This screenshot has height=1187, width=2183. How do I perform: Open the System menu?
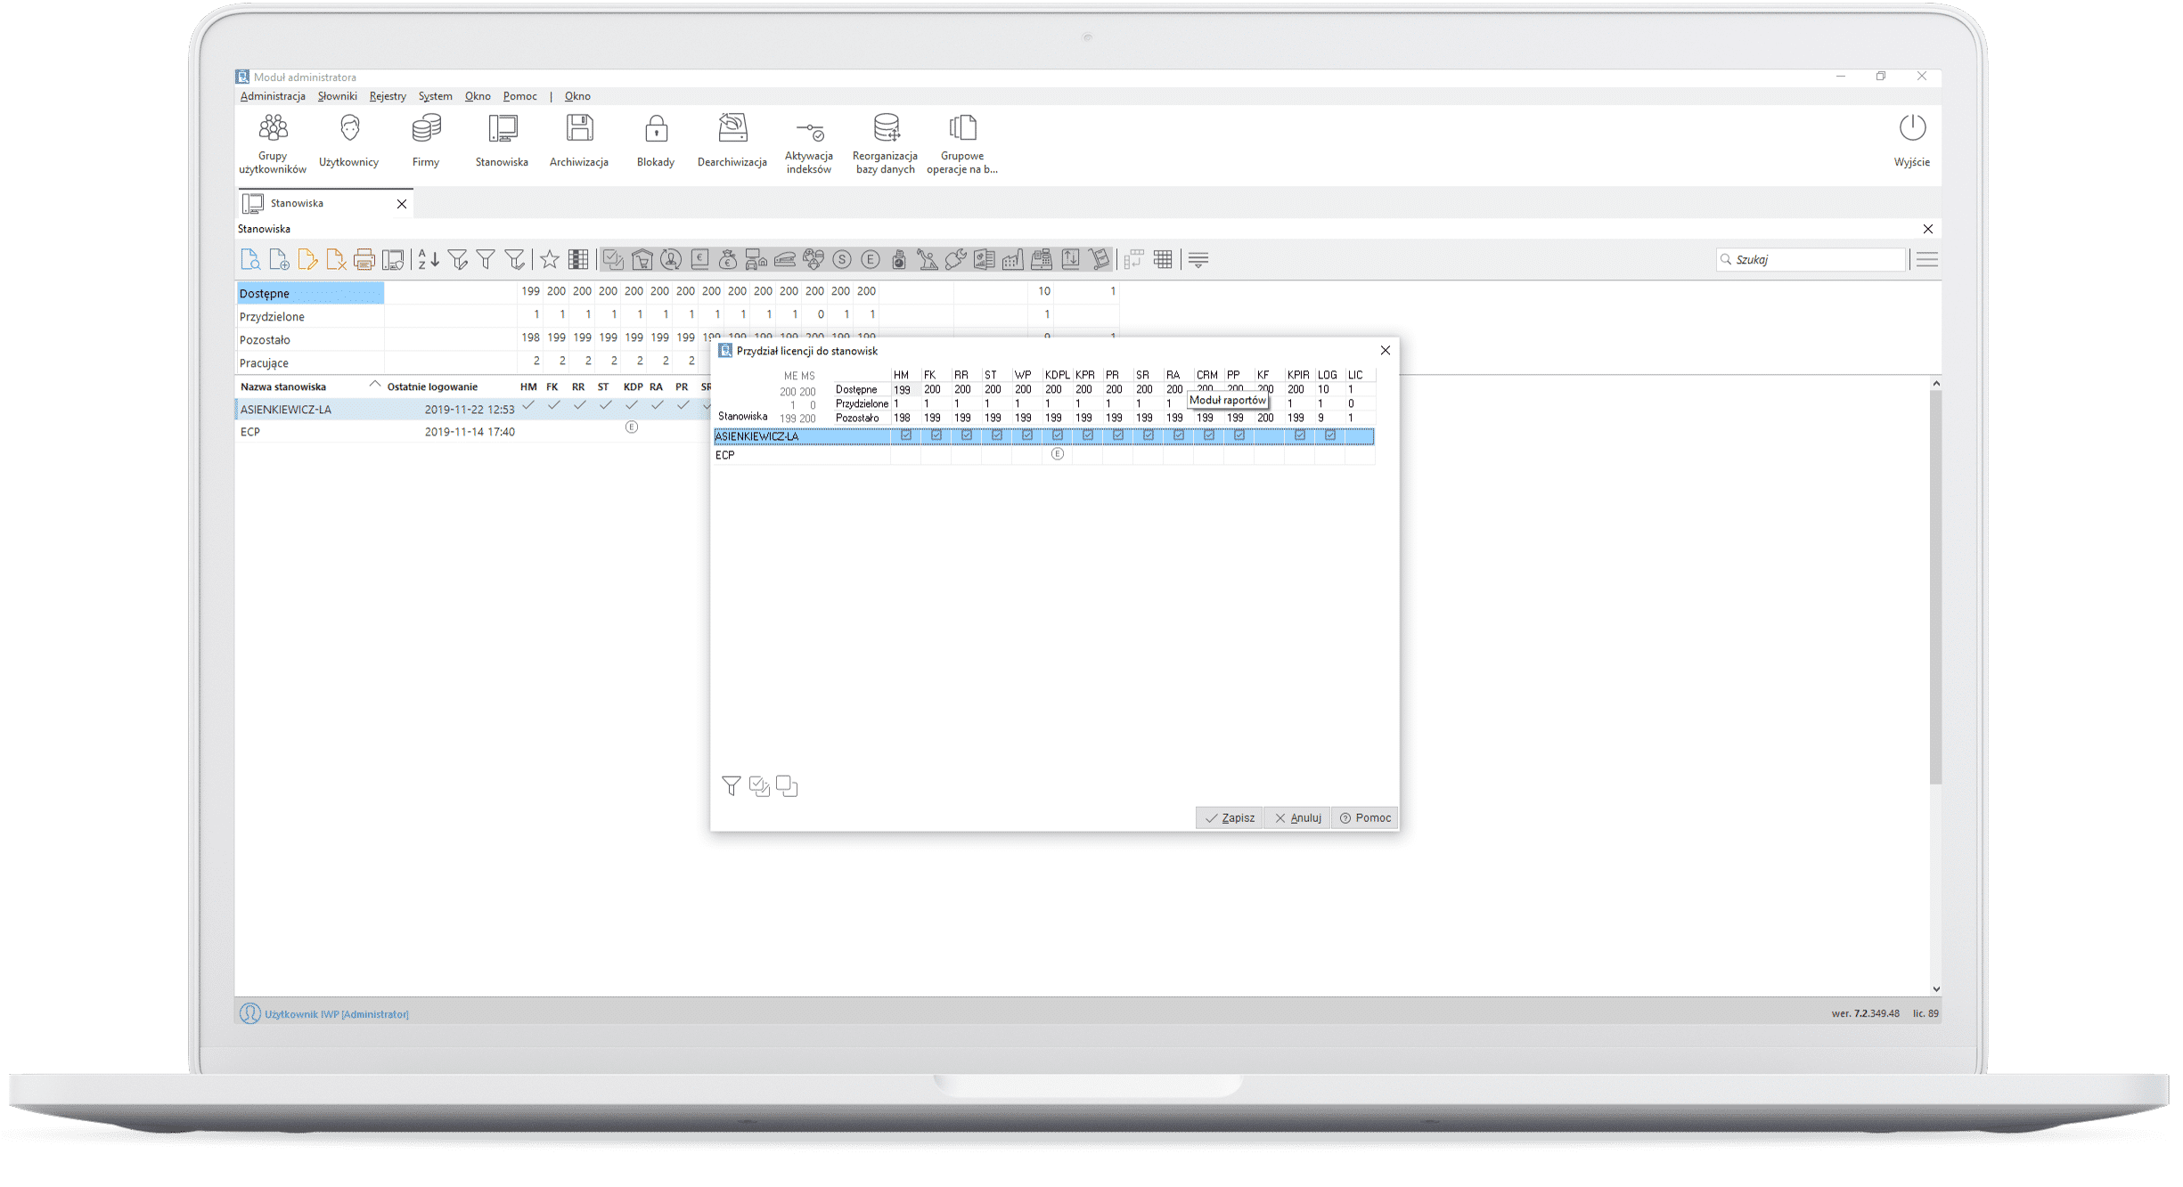pos(436,96)
